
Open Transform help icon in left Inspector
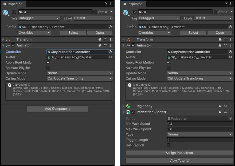(100, 39)
